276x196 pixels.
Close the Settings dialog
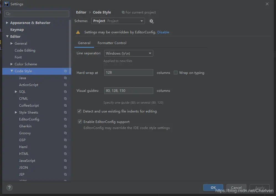point(267,4)
